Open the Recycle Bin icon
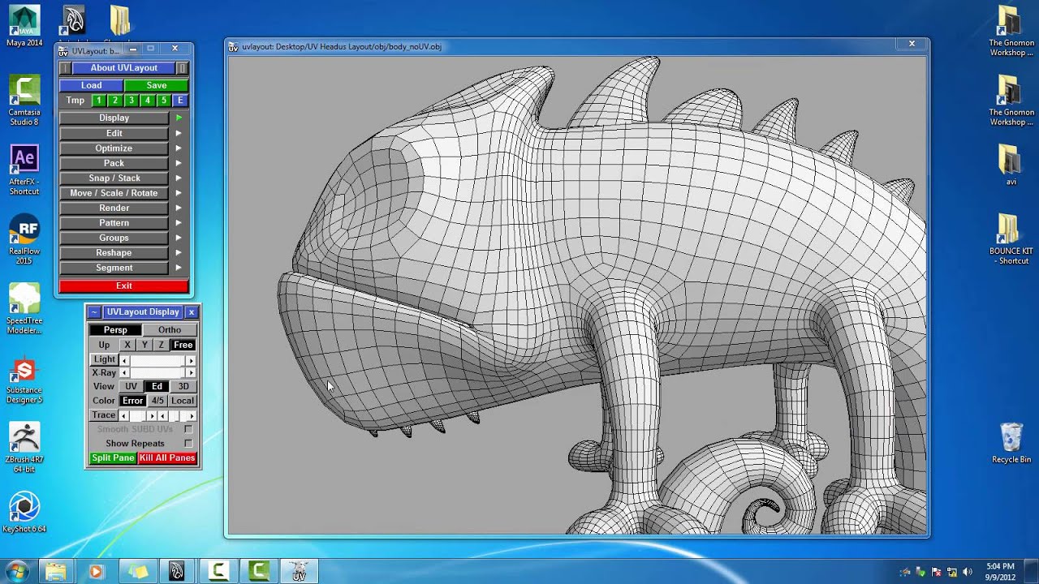 coord(1011,442)
